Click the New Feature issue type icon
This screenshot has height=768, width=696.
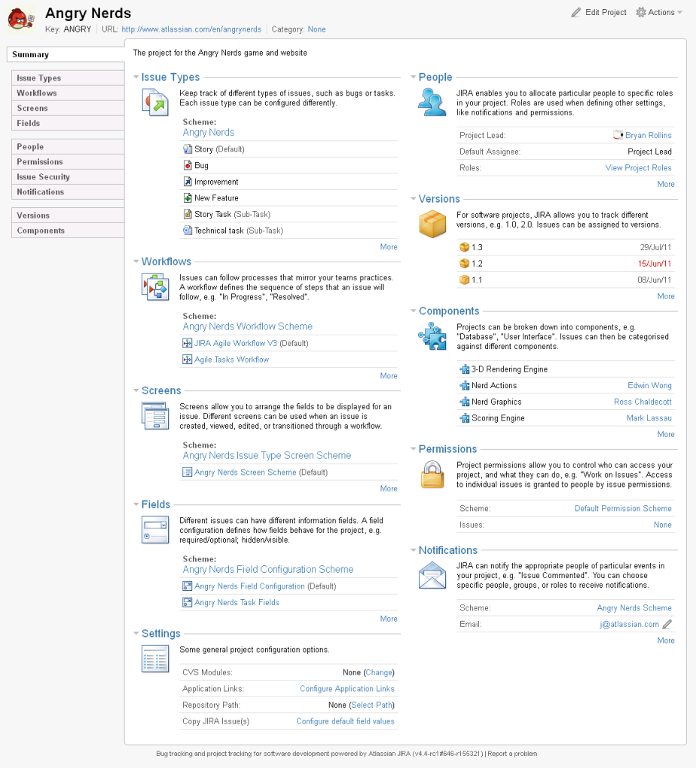[x=188, y=198]
